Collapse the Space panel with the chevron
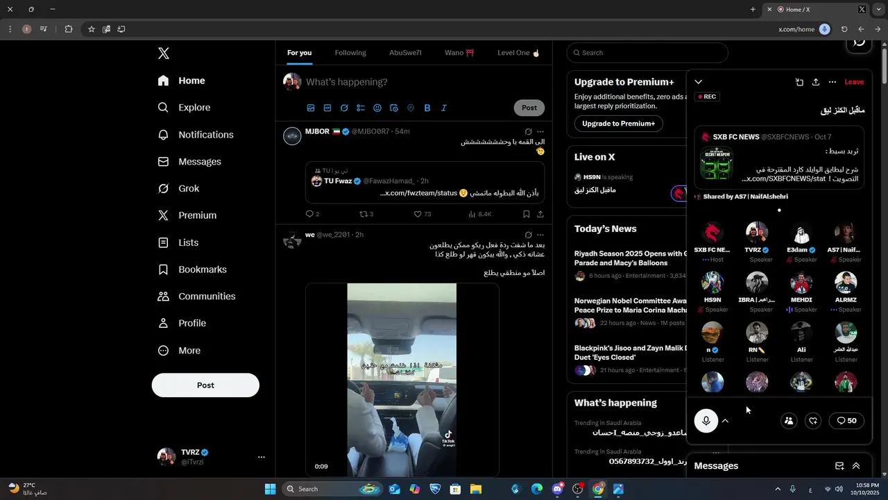The width and height of the screenshot is (888, 500). tap(699, 82)
